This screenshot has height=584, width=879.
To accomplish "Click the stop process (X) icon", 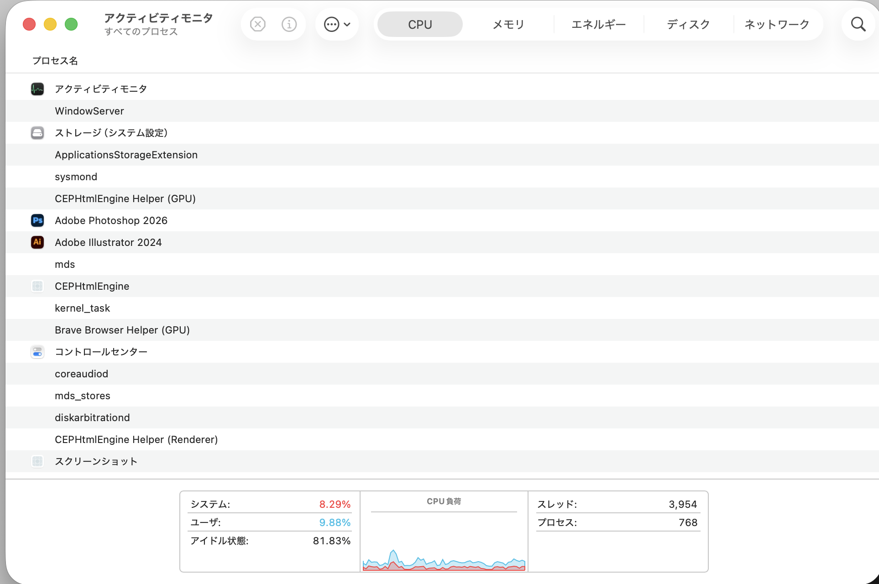I will click(x=258, y=24).
